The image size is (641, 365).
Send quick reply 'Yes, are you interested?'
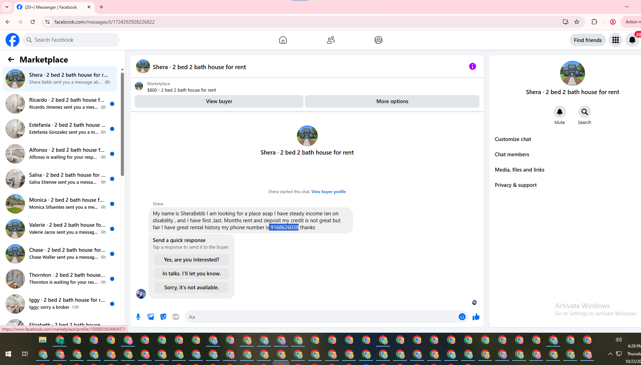191,260
